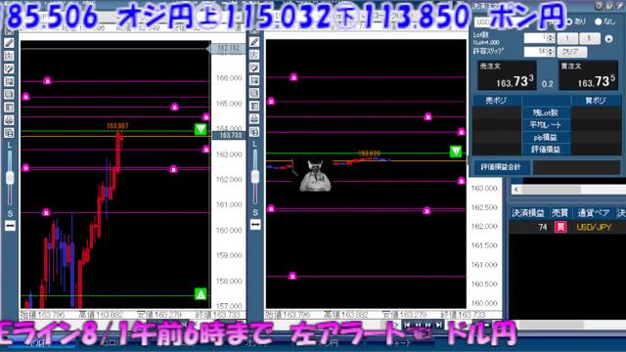Select the あり radio button

coord(569,22)
